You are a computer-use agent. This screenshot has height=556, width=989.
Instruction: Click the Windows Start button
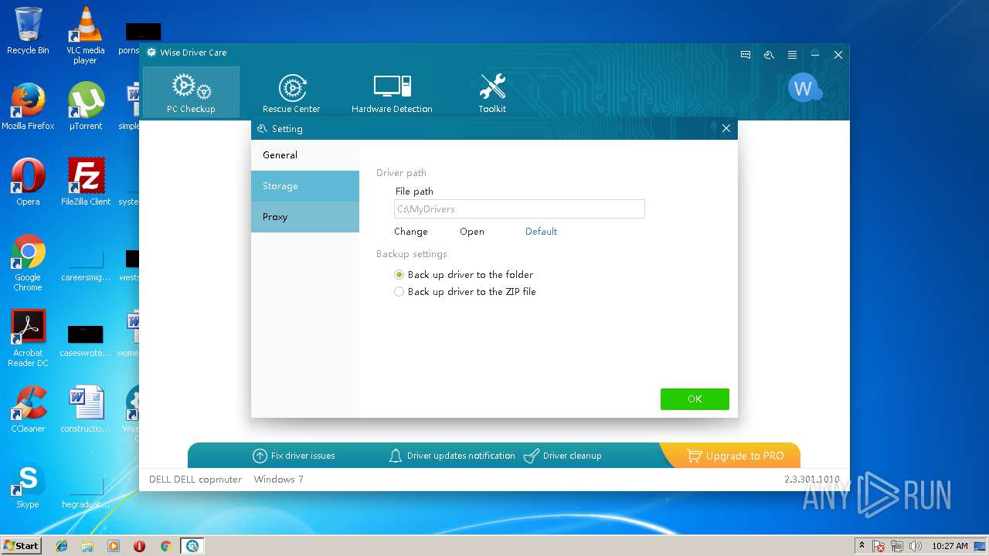pos(22,546)
